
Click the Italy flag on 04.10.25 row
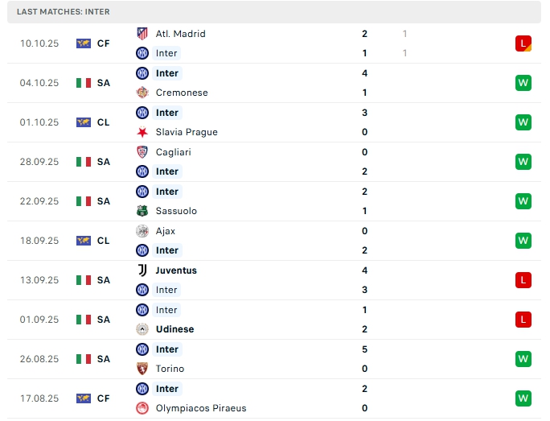84,83
